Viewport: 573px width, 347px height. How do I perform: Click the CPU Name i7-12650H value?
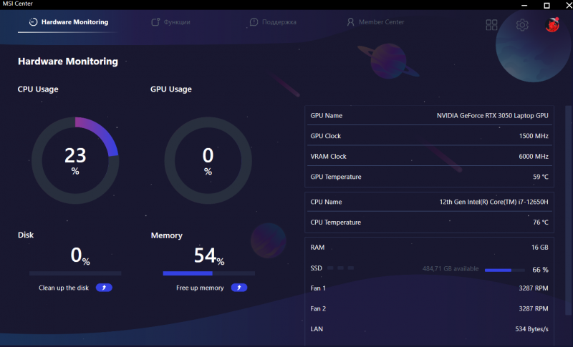pos(493,202)
